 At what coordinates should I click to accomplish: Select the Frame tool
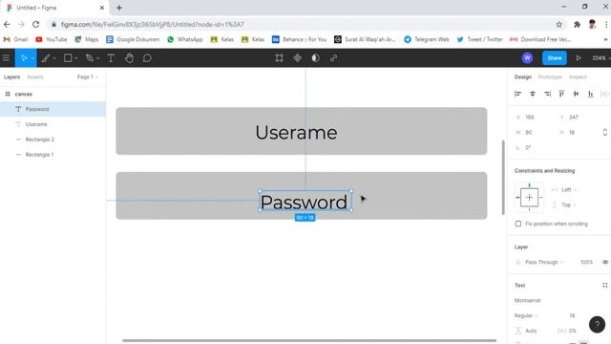pos(46,58)
